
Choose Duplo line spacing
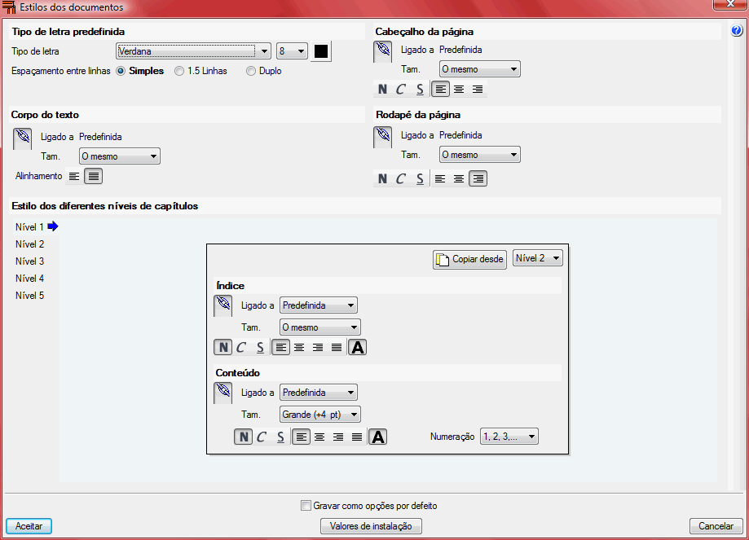point(251,71)
